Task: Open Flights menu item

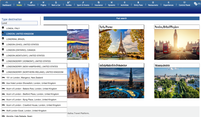Action: click(x=43, y=5)
